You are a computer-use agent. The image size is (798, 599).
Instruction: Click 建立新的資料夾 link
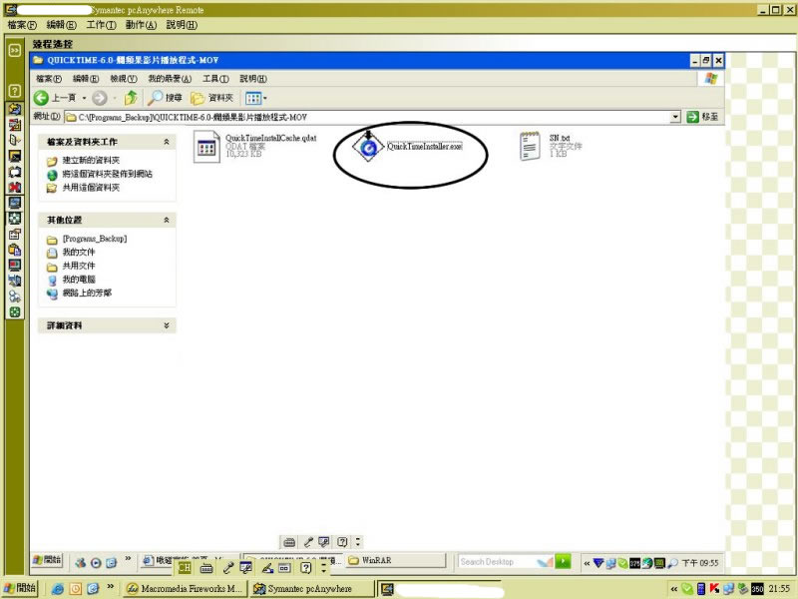(x=91, y=161)
